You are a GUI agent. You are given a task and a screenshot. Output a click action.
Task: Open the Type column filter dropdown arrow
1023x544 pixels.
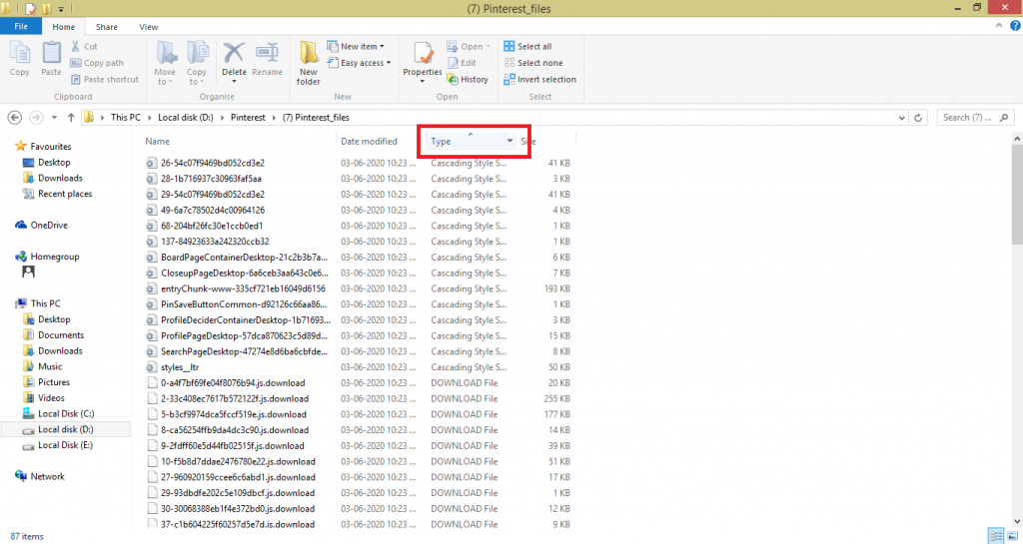(510, 141)
